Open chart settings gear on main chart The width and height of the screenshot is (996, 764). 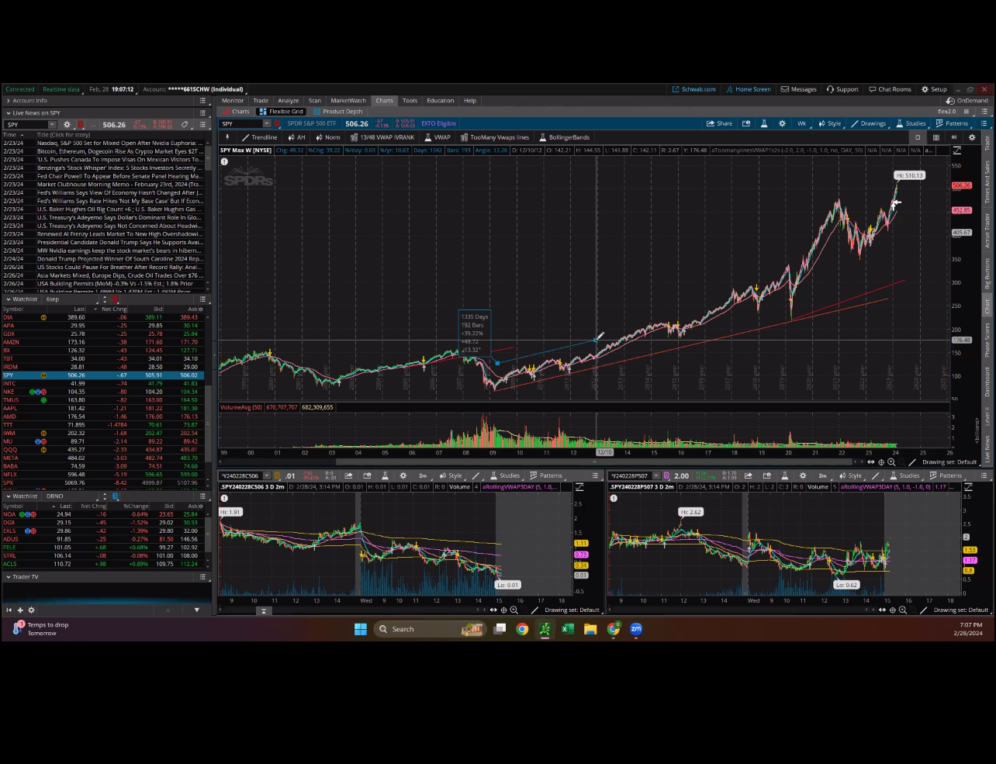pos(782,123)
